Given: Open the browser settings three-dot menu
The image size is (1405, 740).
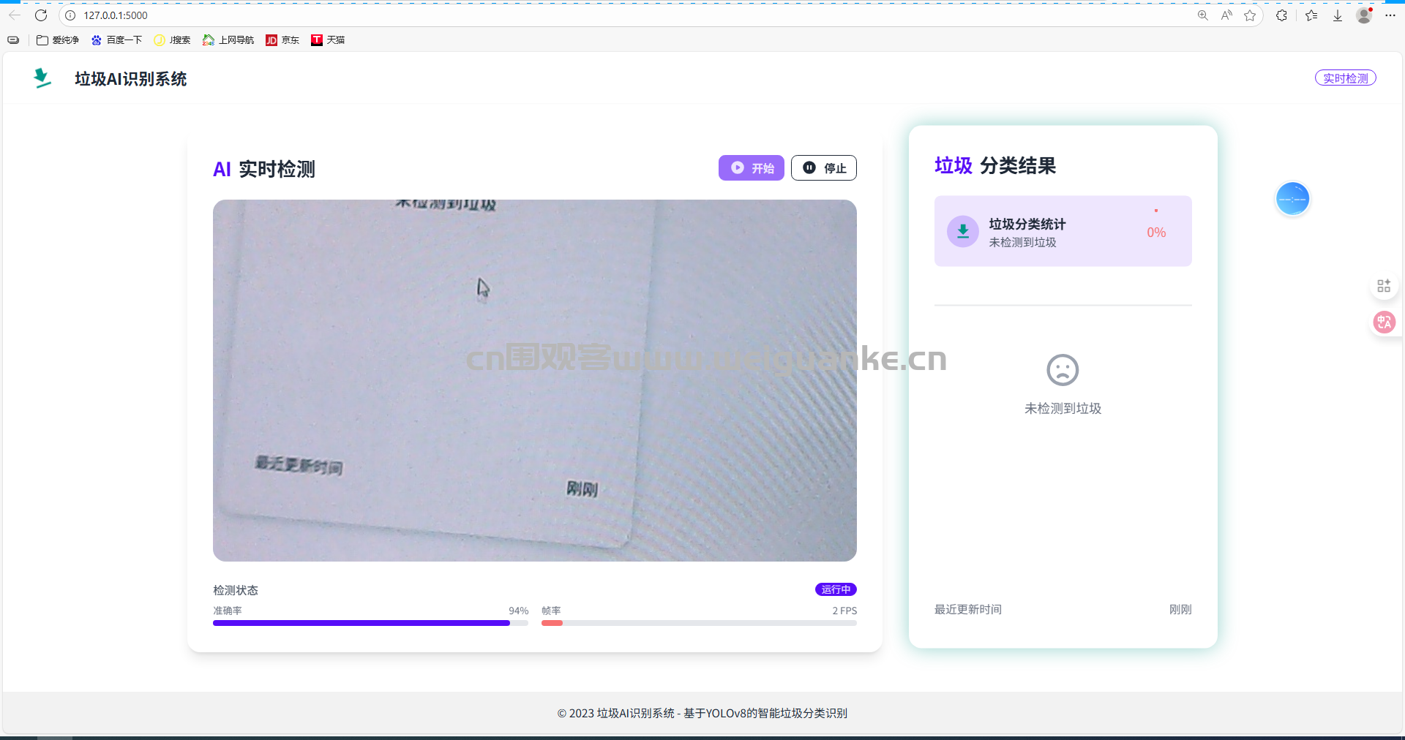Looking at the screenshot, I should 1390,15.
